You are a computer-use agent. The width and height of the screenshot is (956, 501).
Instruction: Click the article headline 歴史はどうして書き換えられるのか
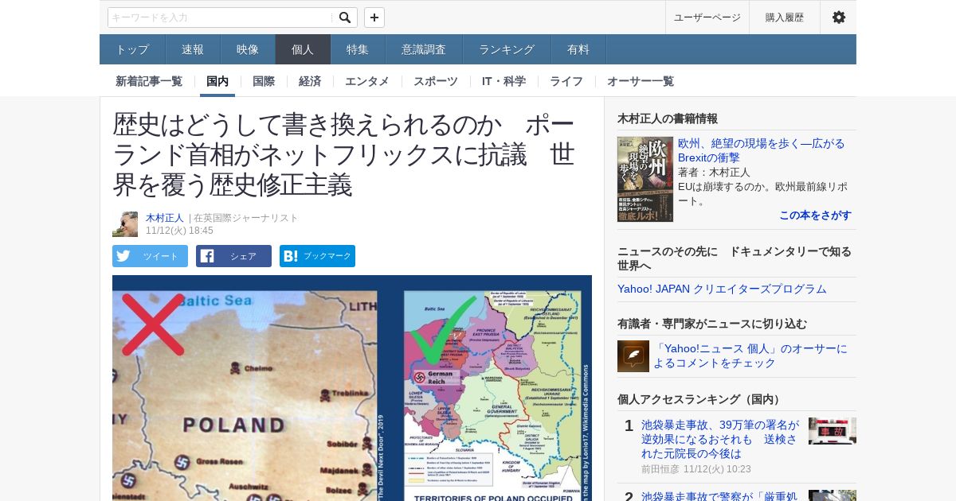click(x=343, y=154)
